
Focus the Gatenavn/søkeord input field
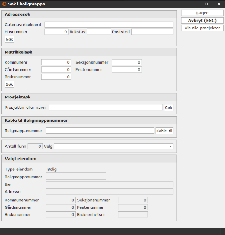coord(109,25)
